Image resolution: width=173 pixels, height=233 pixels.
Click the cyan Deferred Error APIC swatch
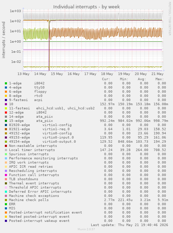[6, 192]
